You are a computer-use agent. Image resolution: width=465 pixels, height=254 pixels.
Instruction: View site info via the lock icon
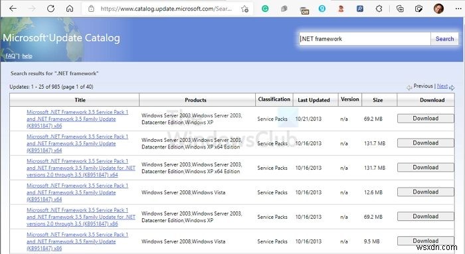(92, 9)
